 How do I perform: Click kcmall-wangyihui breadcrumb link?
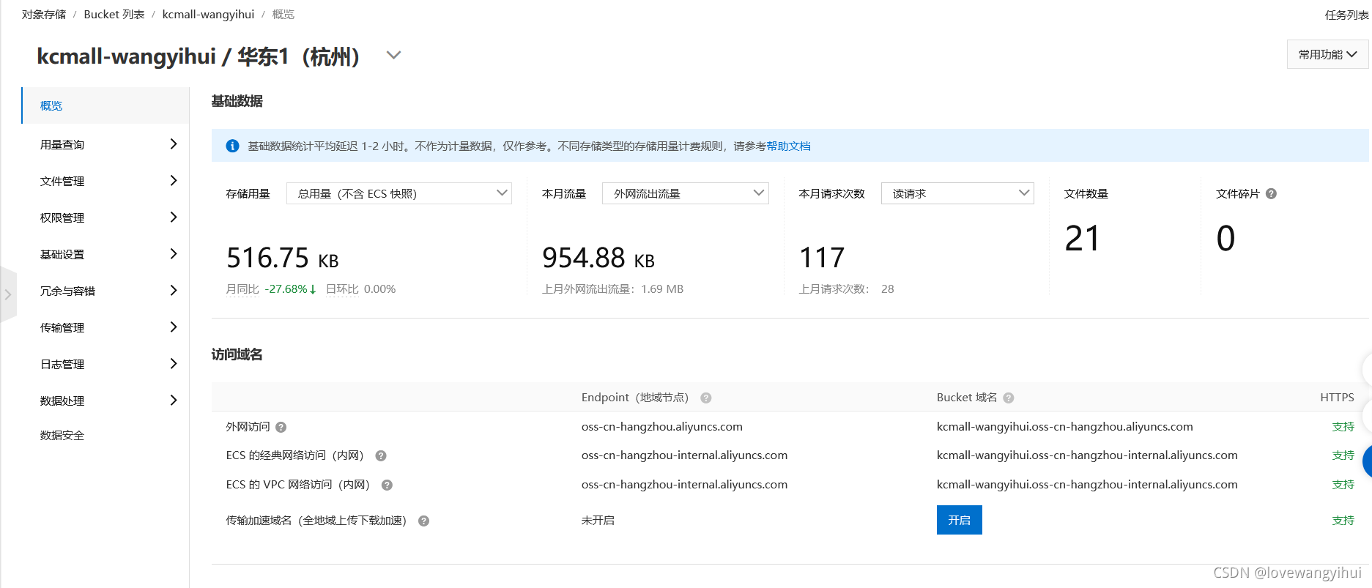[208, 15]
